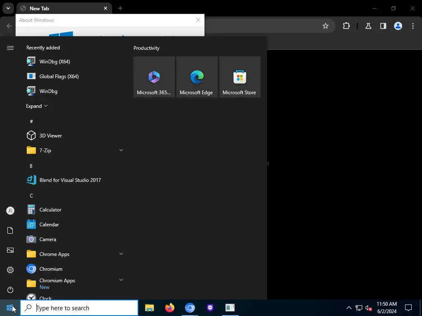Open the clock and date flyout
Screen dimensions: 422x316
tap(387, 308)
